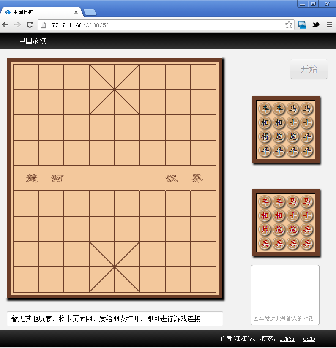This screenshot has width=336, height=348.
Task: Choose the black 卒 pawn beside the cannons
Action: (307, 136)
